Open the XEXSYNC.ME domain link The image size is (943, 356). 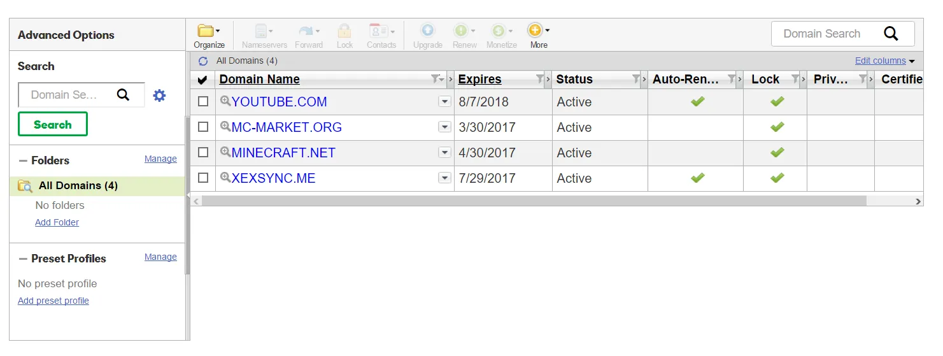(x=274, y=178)
